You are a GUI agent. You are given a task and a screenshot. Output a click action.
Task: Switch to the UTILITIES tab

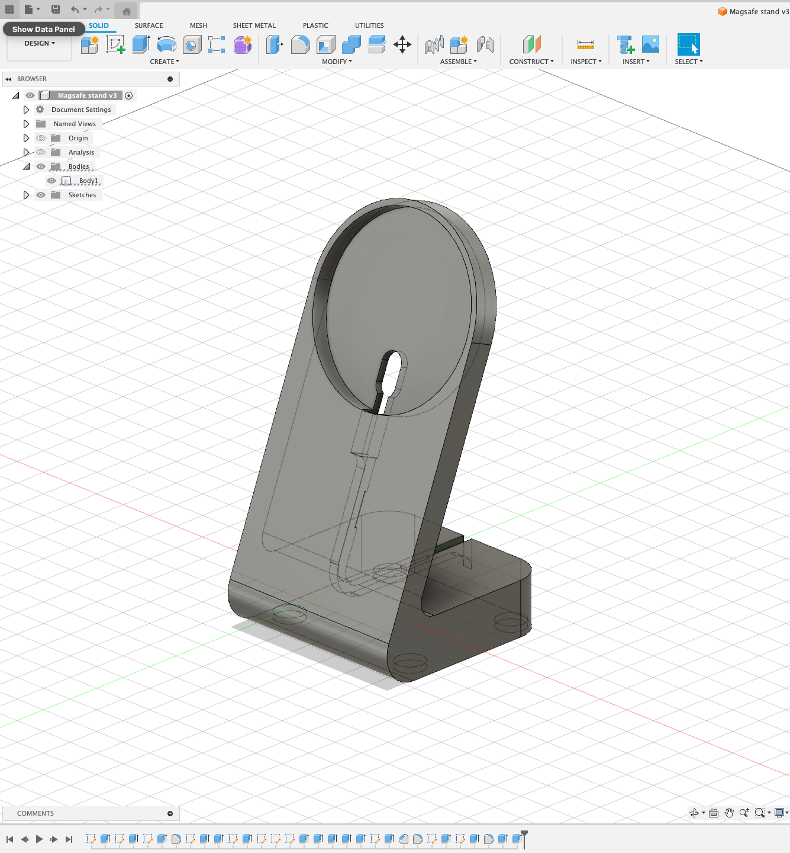(369, 25)
